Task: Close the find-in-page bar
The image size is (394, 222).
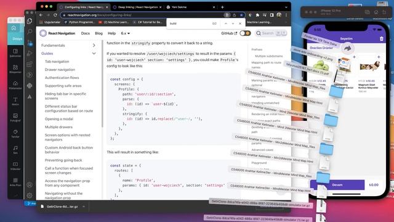Action: point(240,23)
